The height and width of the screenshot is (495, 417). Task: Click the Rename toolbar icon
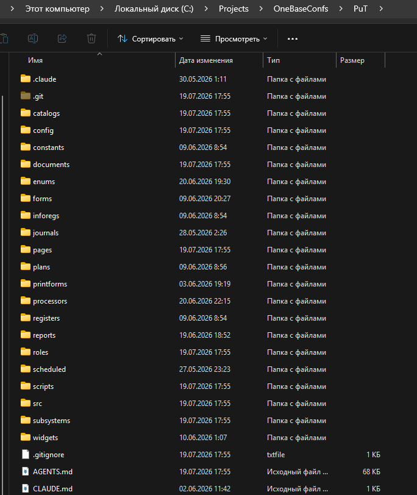(33, 38)
